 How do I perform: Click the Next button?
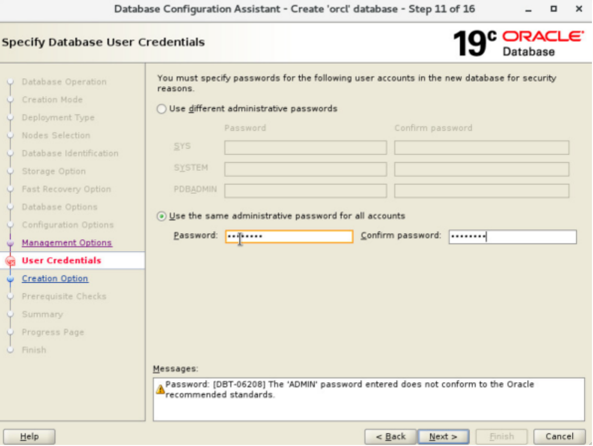point(443,437)
